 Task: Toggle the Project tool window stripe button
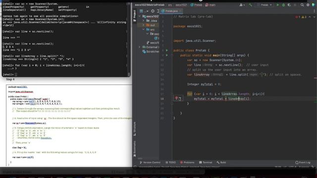point(135,16)
